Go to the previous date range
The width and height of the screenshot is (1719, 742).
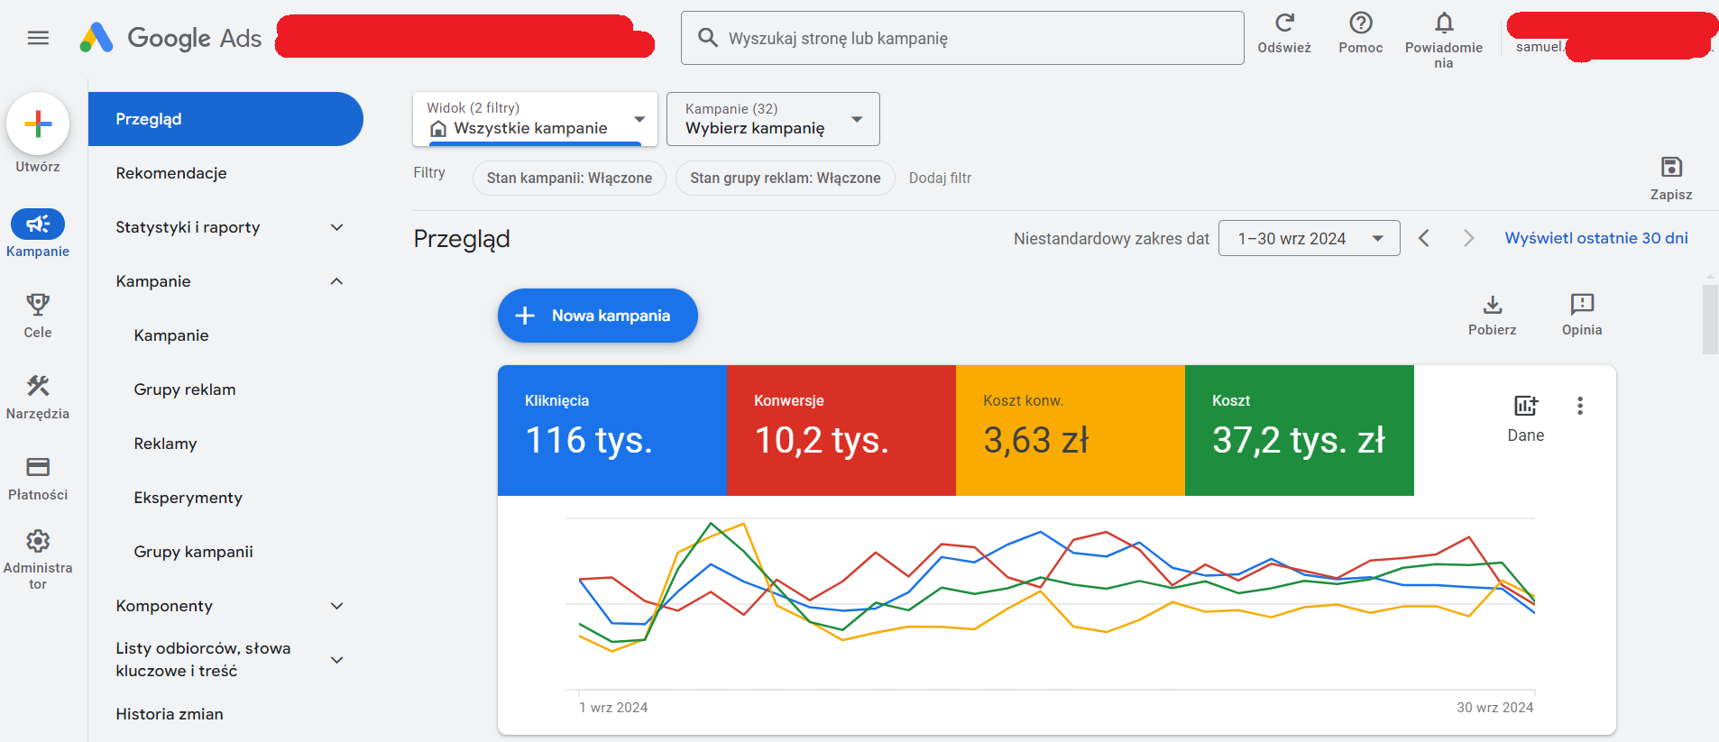point(1424,238)
